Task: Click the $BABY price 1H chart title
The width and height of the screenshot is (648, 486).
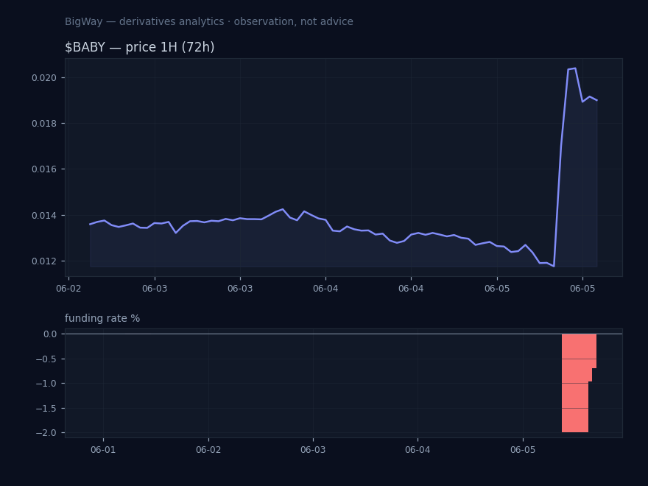Action: pyautogui.click(x=140, y=47)
